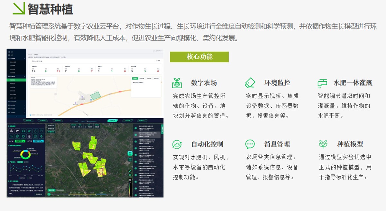Click the 消息管理 chat bubble icon
This screenshot has width=386, height=211.
pos(250,144)
